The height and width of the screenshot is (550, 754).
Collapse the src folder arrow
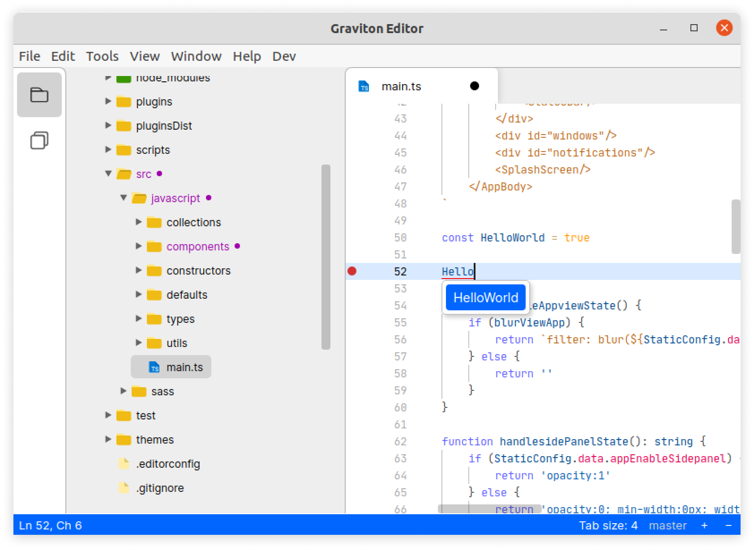tap(108, 173)
